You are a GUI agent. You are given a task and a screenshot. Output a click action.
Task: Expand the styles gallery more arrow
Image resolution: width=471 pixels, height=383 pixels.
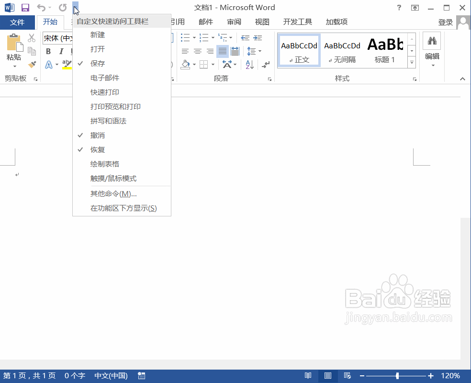pyautogui.click(x=412, y=63)
